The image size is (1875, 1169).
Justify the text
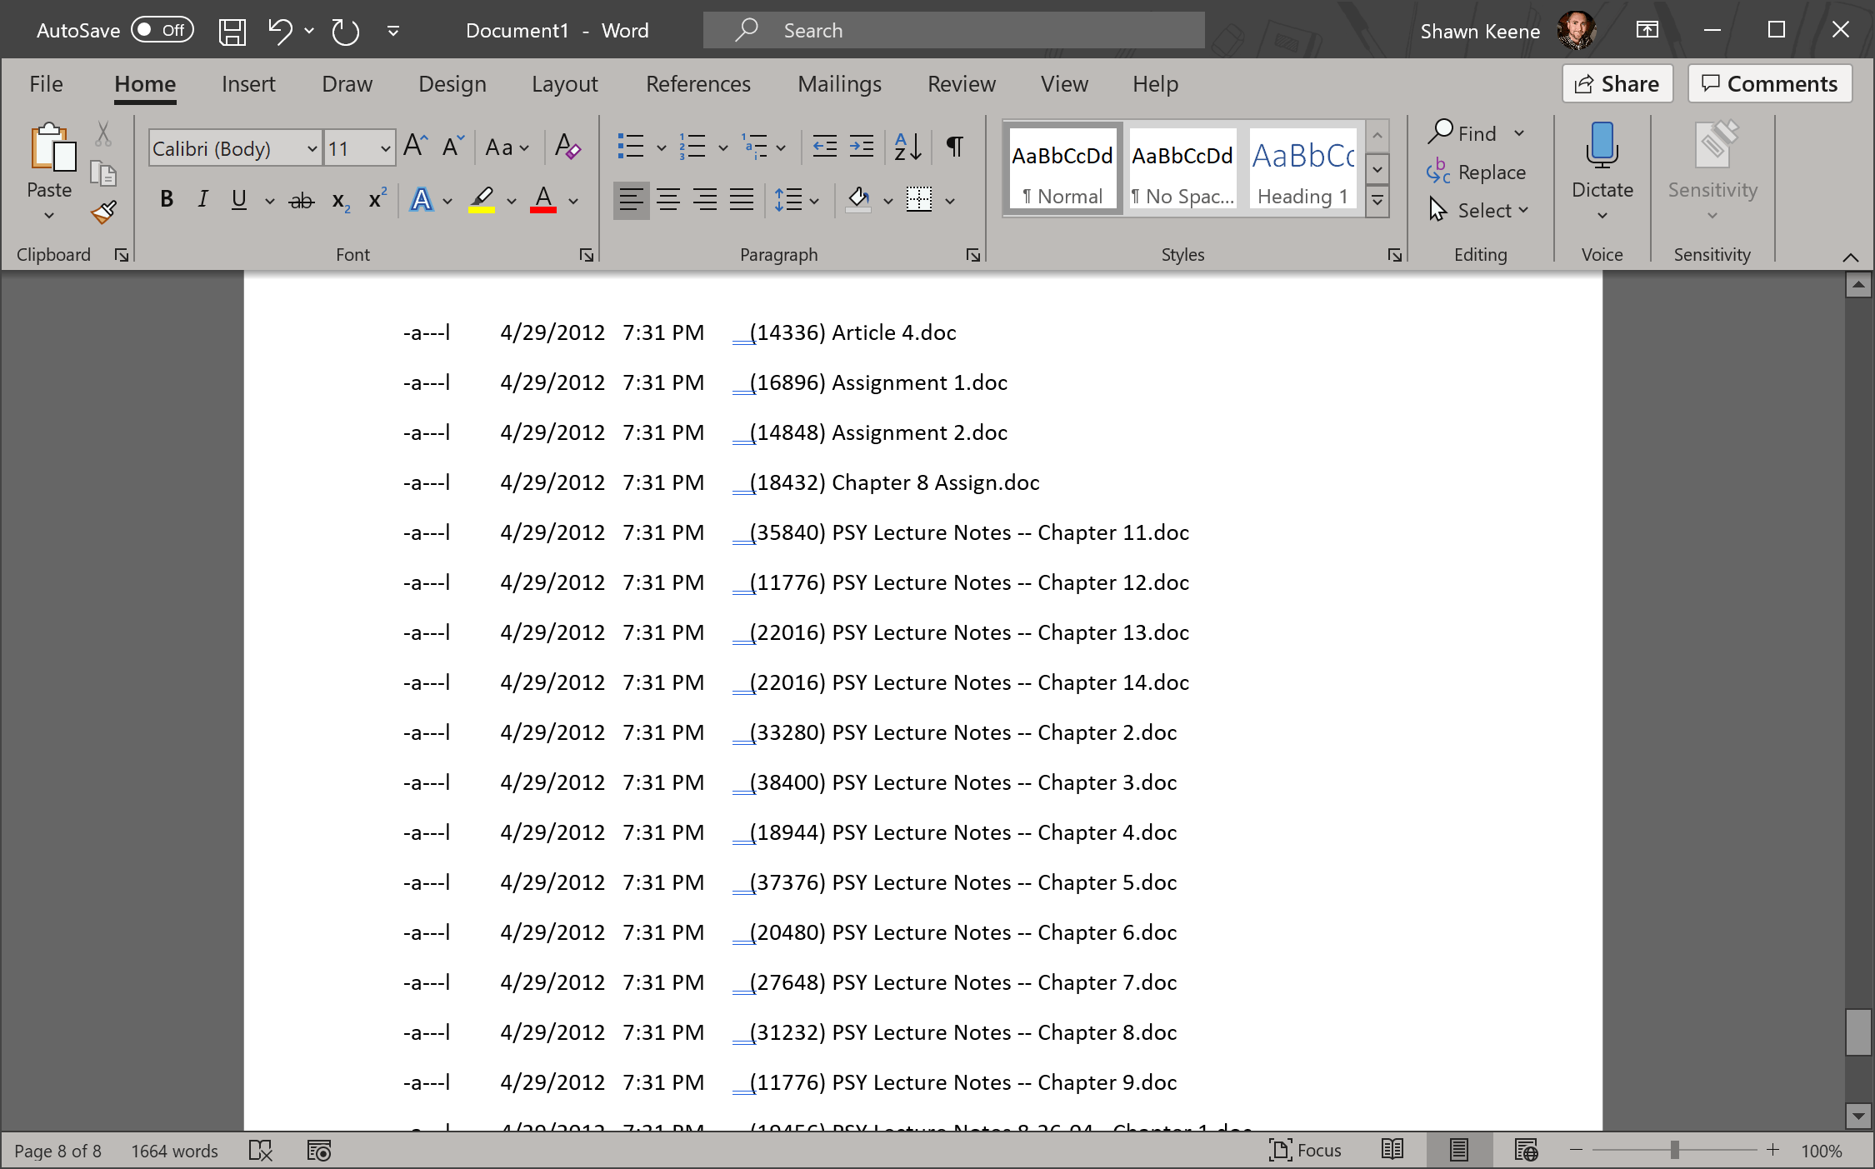742,200
